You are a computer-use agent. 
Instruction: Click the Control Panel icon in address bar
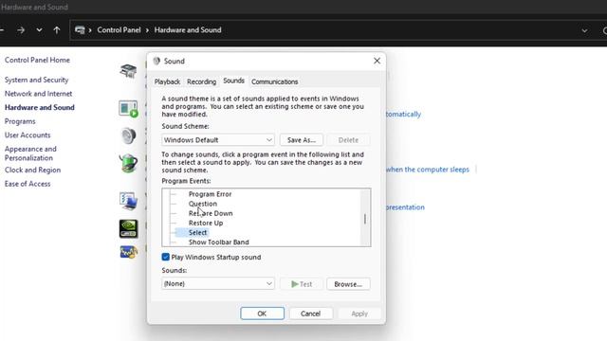click(x=80, y=29)
